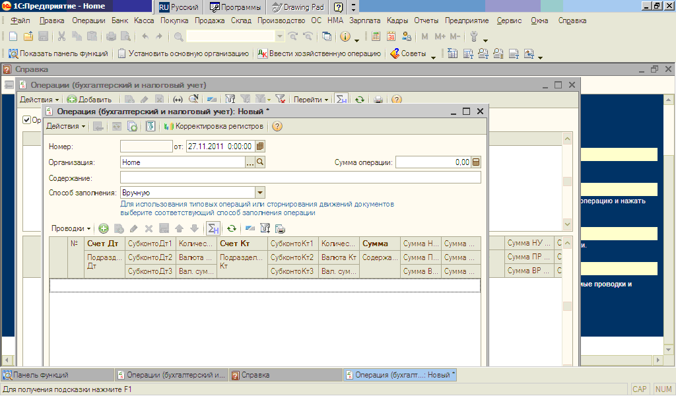Click the print icon in Операции list toolbar
The width and height of the screenshot is (676, 396).
pyautogui.click(x=378, y=100)
